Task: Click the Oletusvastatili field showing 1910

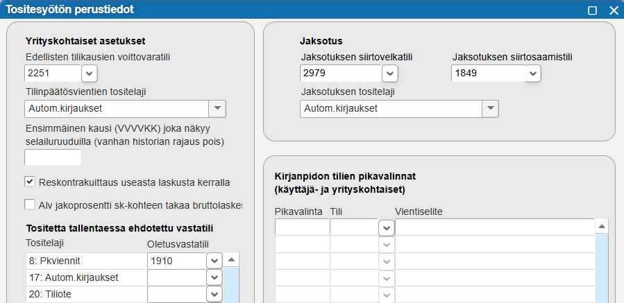Action: click(x=176, y=261)
